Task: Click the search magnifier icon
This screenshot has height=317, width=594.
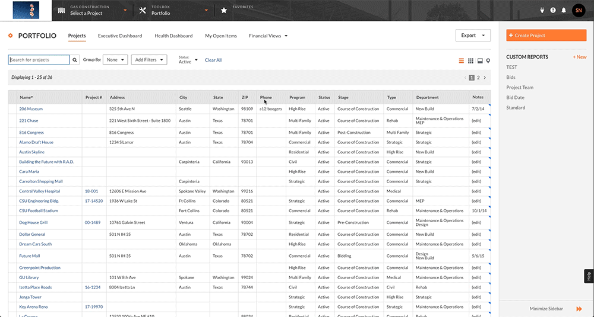Action: click(75, 60)
